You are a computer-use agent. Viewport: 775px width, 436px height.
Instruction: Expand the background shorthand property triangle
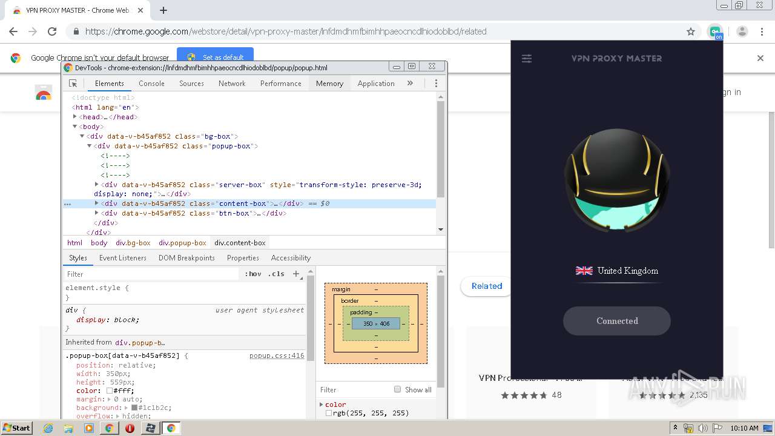(x=127, y=408)
